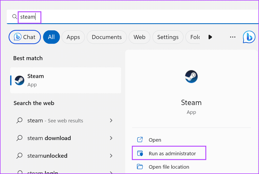Click the search magnifier icon in search box
259x174 pixels.
tap(15, 17)
